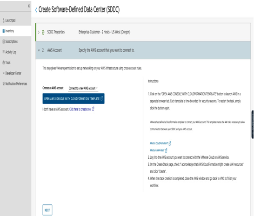
Task: Click the 'Choose an AWS account' label
Action: click(x=53, y=88)
